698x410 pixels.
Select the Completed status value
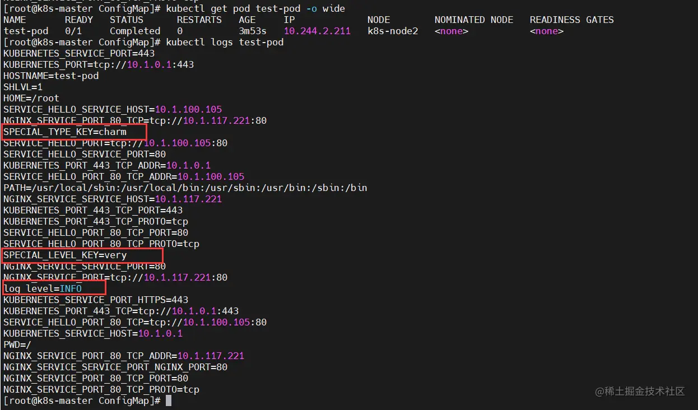(x=135, y=31)
